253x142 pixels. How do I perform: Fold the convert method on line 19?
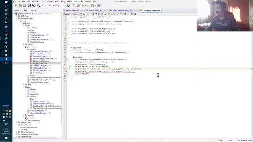pos(68,60)
